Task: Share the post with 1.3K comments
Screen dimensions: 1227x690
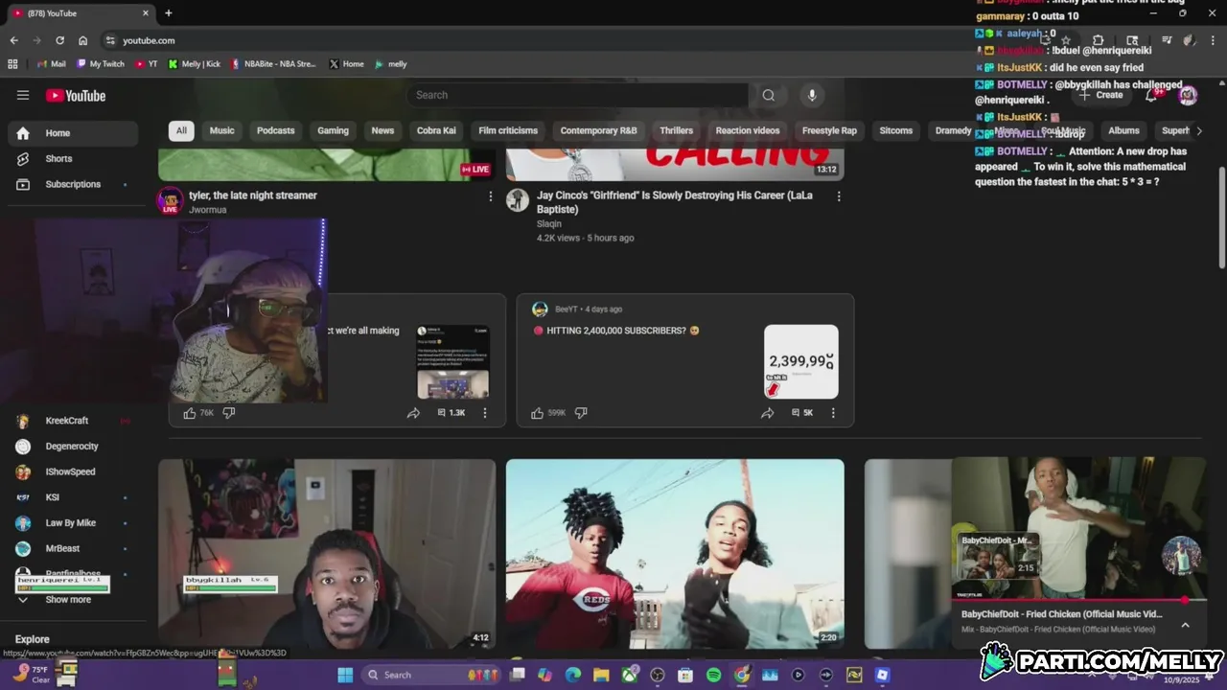Action: 413,413
